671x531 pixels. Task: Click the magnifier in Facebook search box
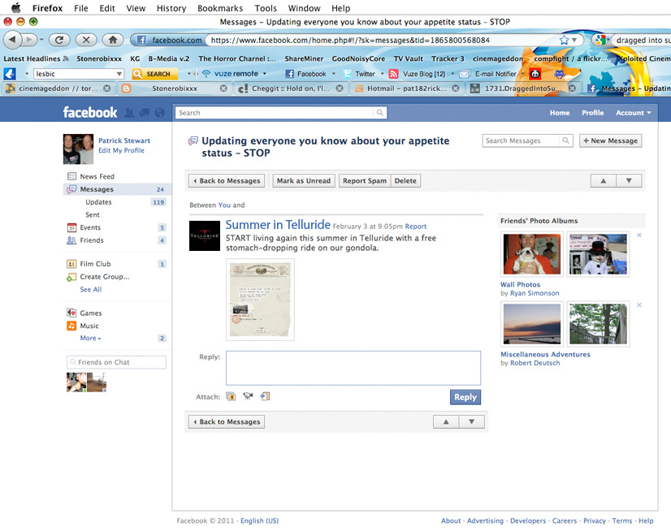[x=379, y=113]
